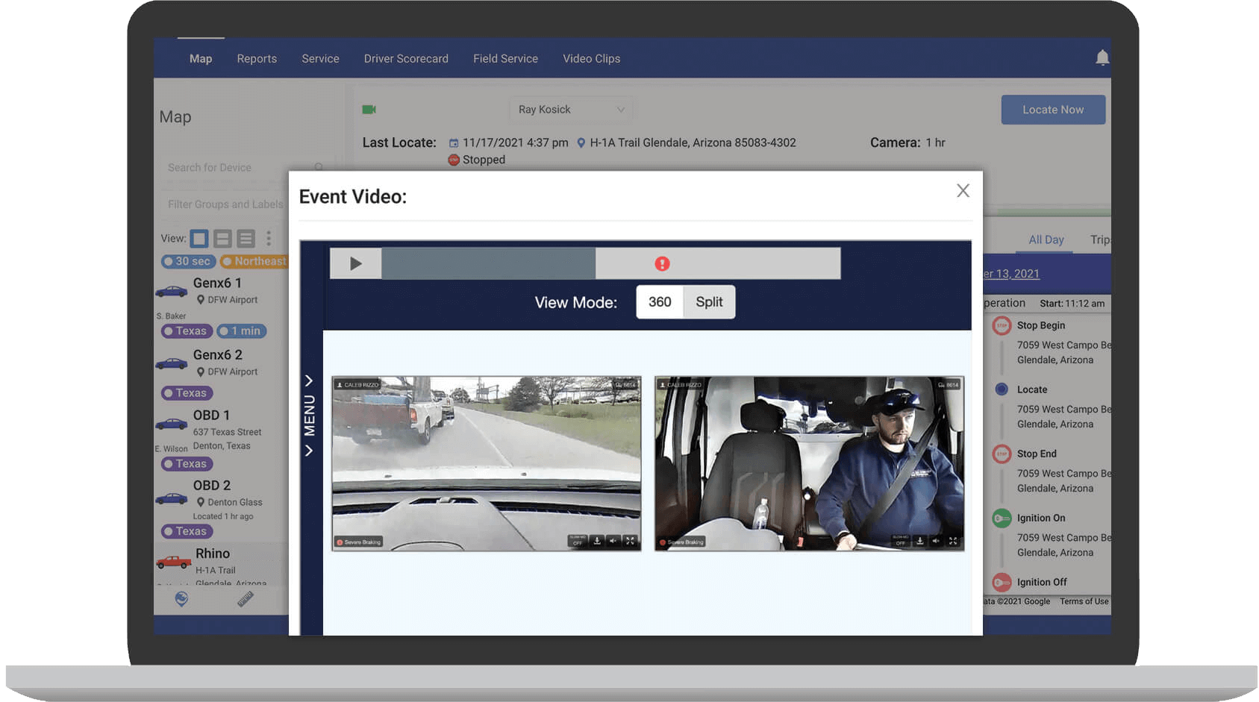
Task: Close the Event Video dialog
Action: click(x=963, y=191)
